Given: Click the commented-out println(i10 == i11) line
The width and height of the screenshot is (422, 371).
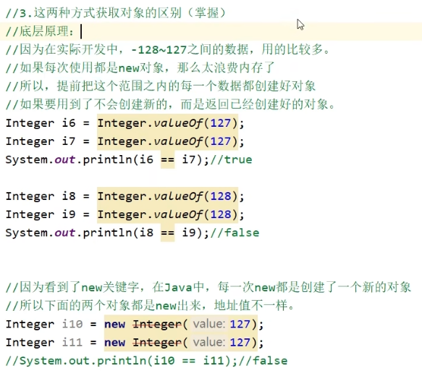Looking at the screenshot, I should pyautogui.click(x=147, y=361).
